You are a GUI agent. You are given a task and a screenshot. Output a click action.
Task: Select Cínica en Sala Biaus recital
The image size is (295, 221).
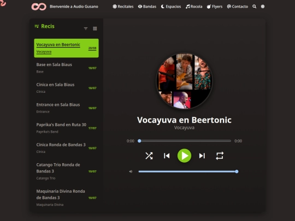pos(66,88)
